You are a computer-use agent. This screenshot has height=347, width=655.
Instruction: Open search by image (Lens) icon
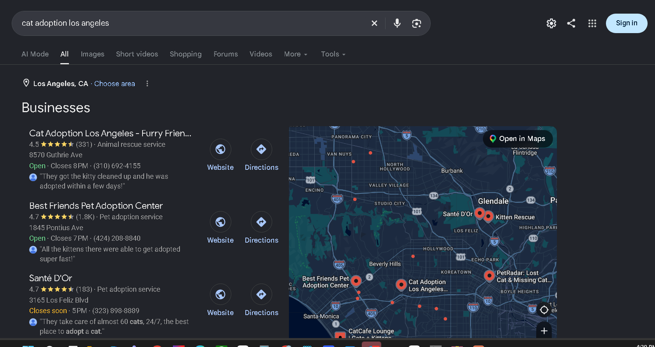(417, 23)
